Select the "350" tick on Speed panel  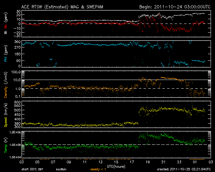(17, 123)
